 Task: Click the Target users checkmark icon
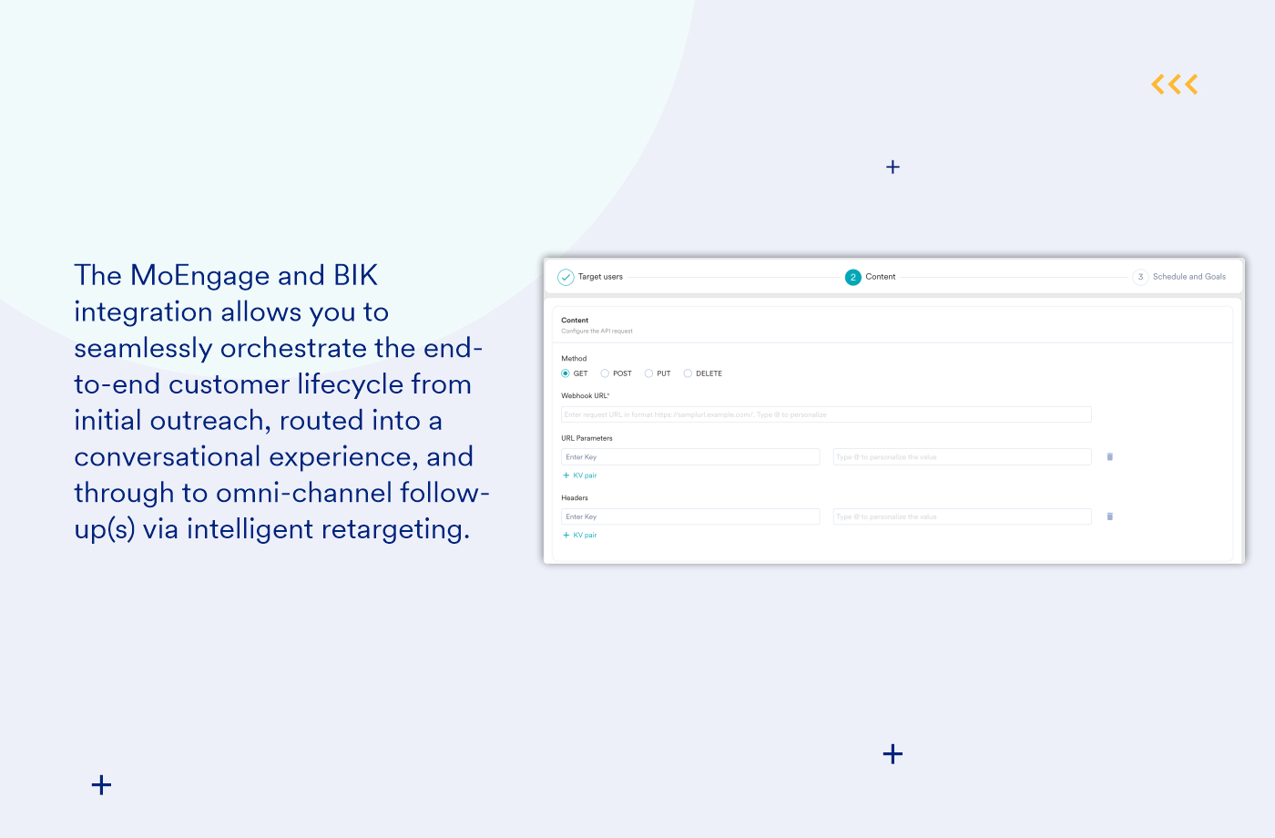click(566, 277)
